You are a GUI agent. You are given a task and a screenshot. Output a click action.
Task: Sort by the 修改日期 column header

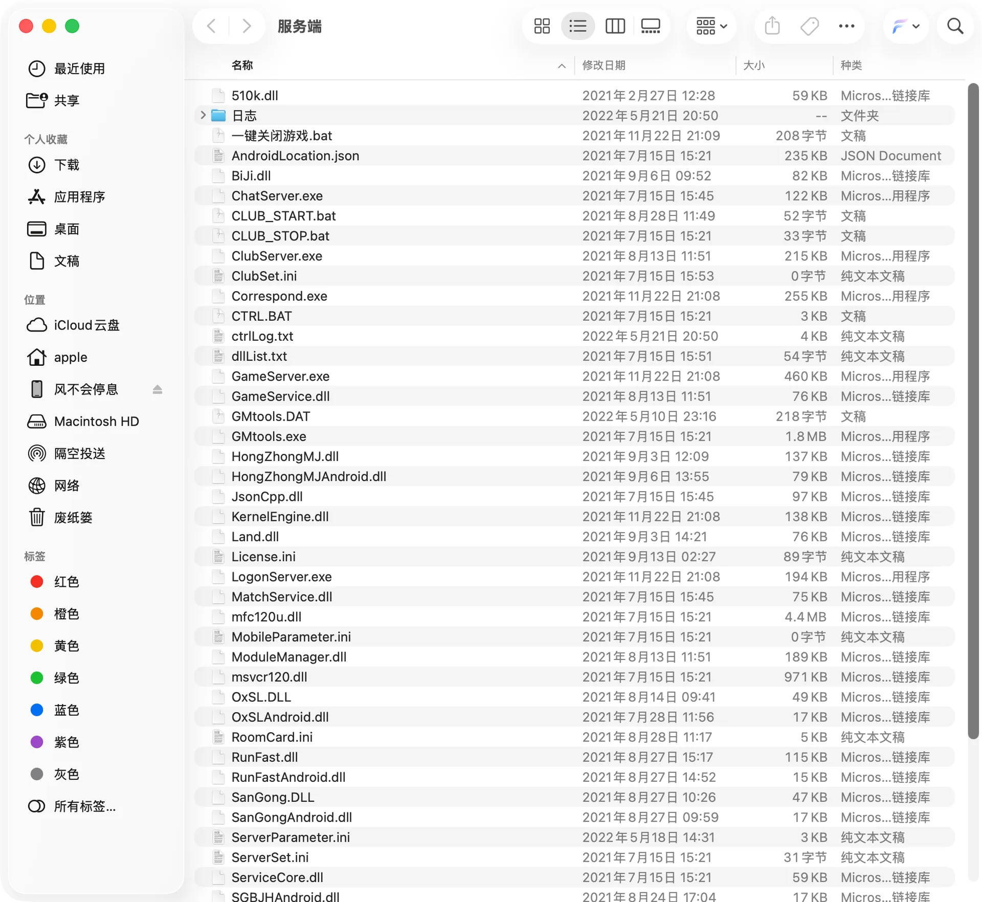pos(604,65)
